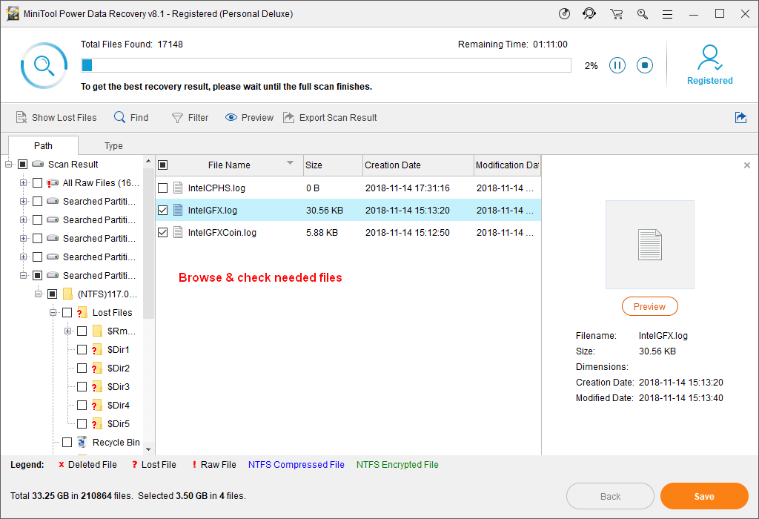Click tree panel scrollbar down arrow
The image size is (759, 519).
[148, 449]
